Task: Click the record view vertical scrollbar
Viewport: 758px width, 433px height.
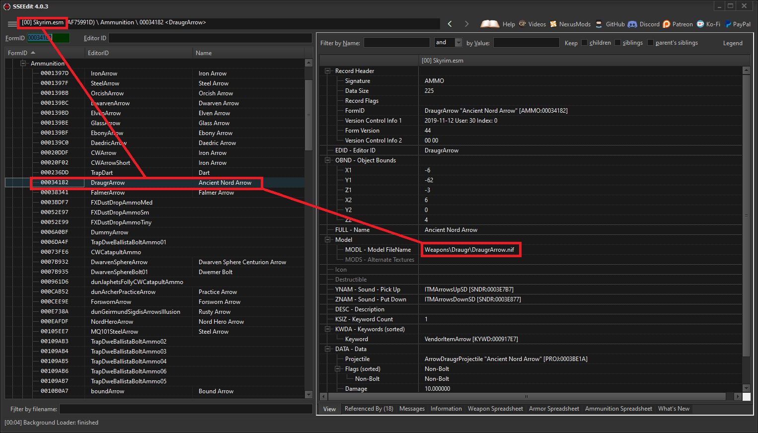Action: tap(746, 215)
